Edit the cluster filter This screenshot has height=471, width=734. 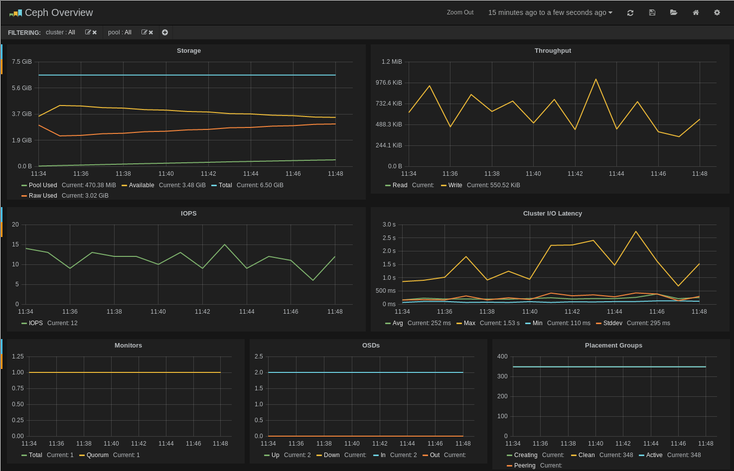tap(88, 32)
